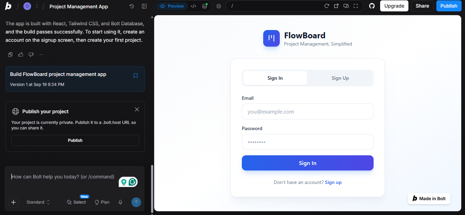
Task: Switch to the Sign Up tab
Action: click(340, 78)
